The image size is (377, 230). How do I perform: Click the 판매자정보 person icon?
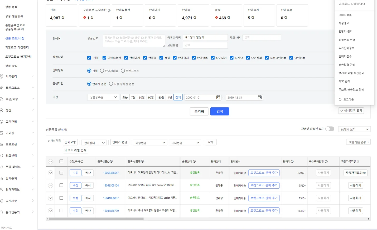[1, 189]
